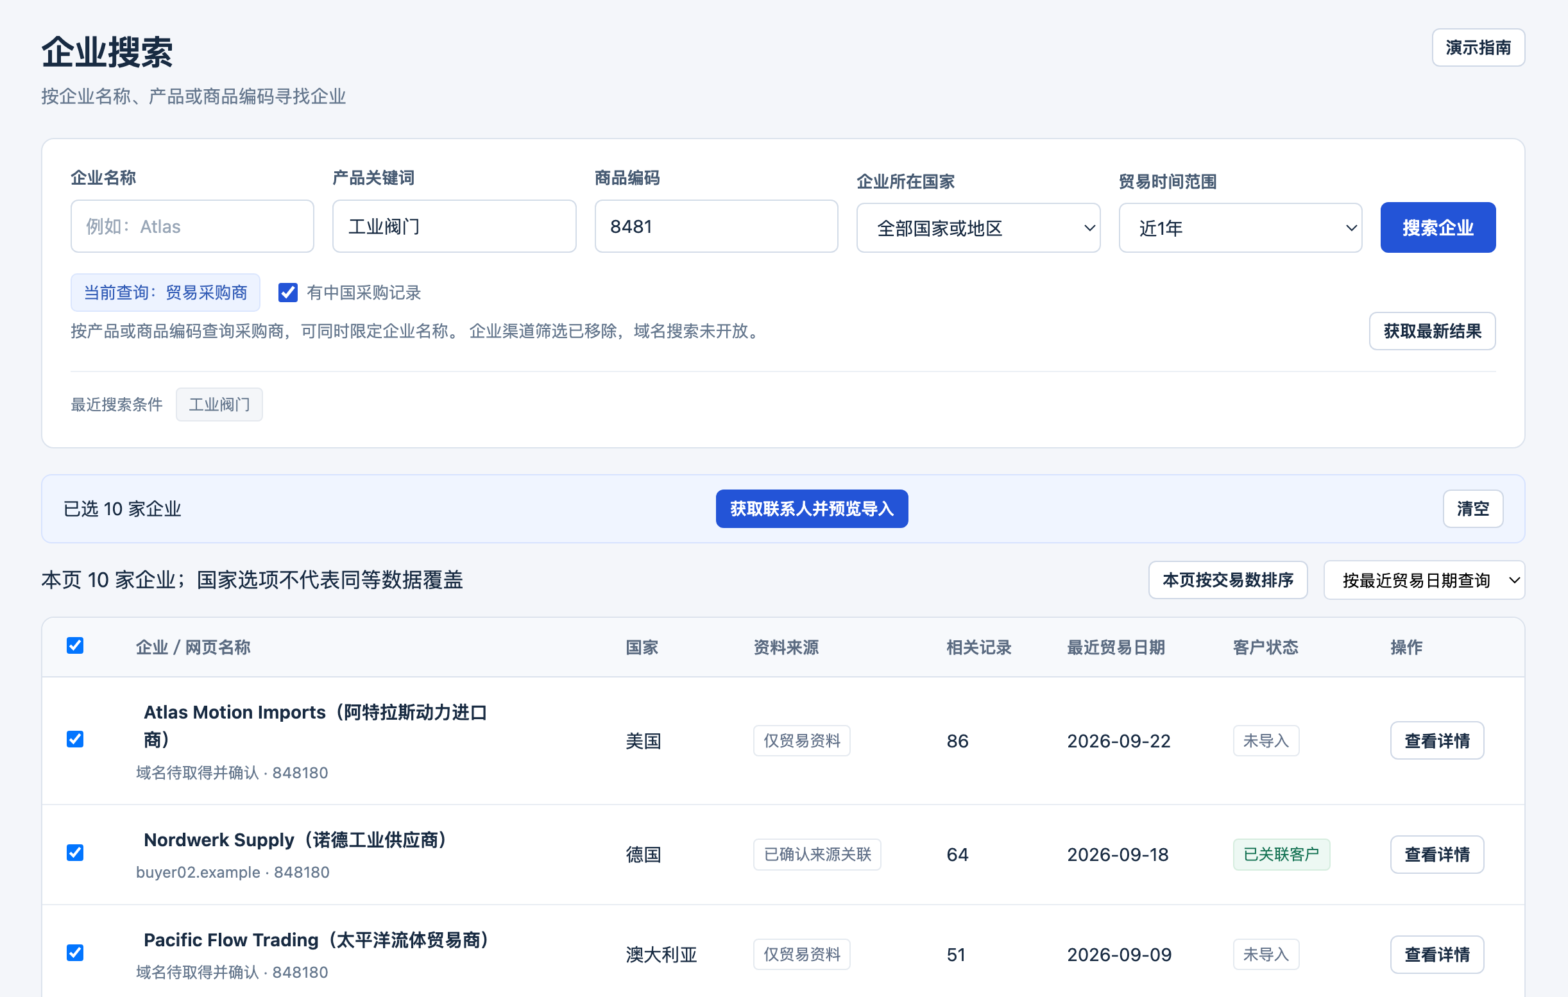Viewport: 1568px width, 997px height.
Task: View details for Nordwerk Supply
Action: tap(1437, 855)
